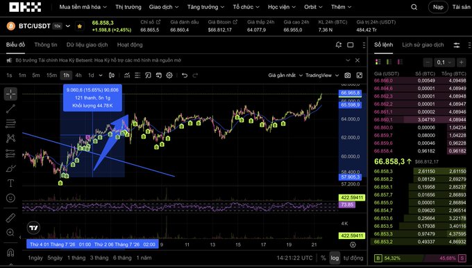Click the announcement megaphone icon
Image resolution: width=472 pixels, height=268 pixels.
pos(9,60)
